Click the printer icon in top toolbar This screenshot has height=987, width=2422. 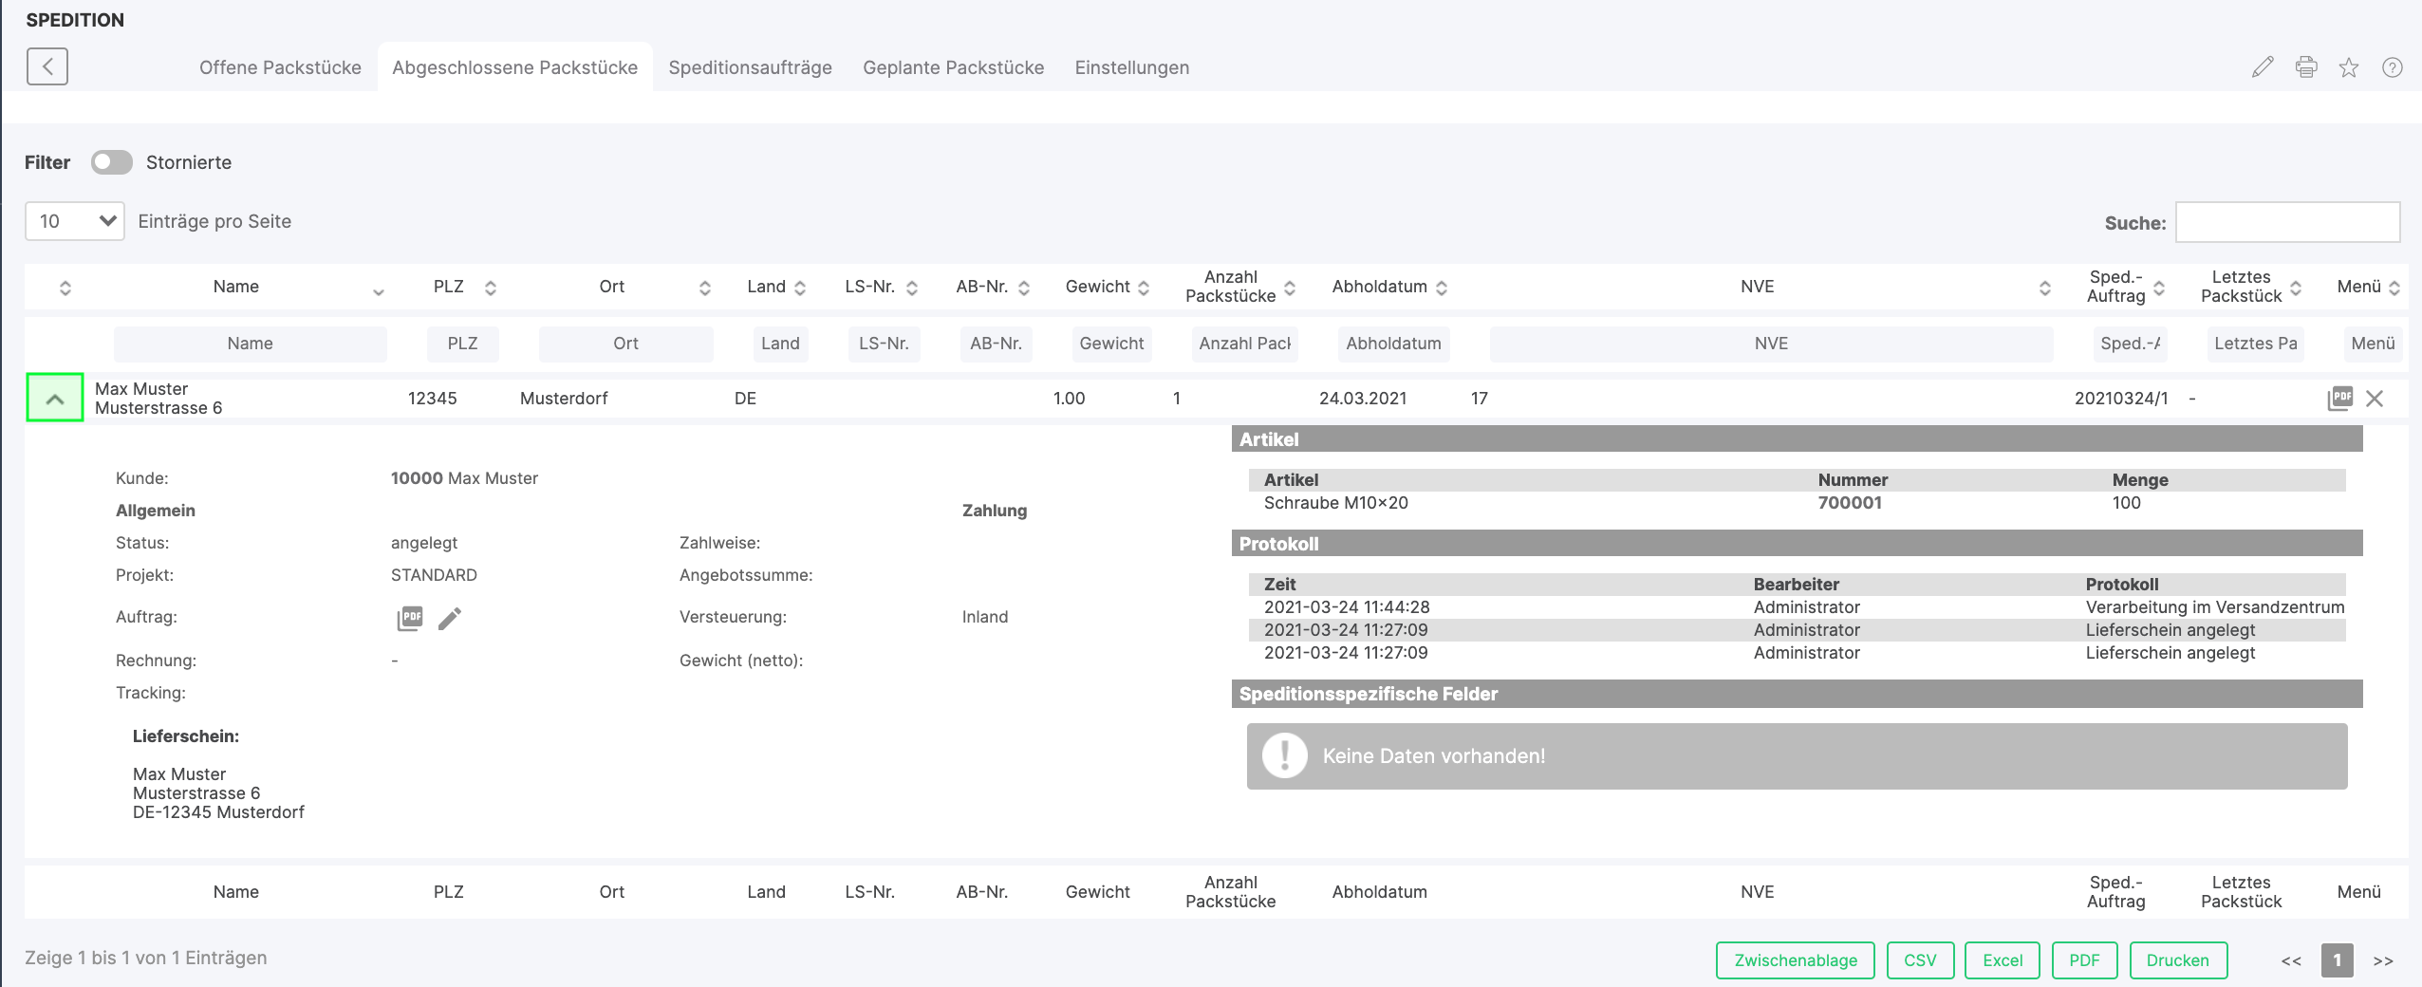(2306, 67)
